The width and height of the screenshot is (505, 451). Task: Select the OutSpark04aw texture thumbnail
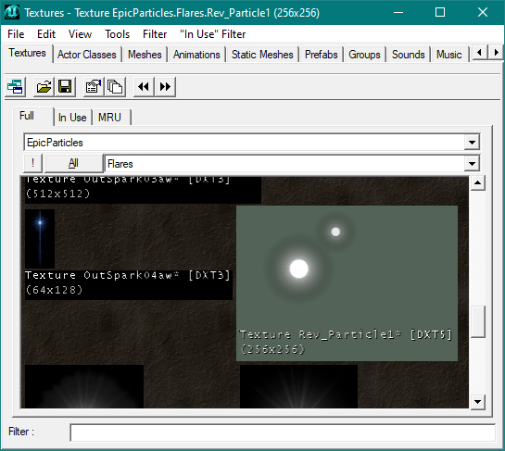point(40,239)
